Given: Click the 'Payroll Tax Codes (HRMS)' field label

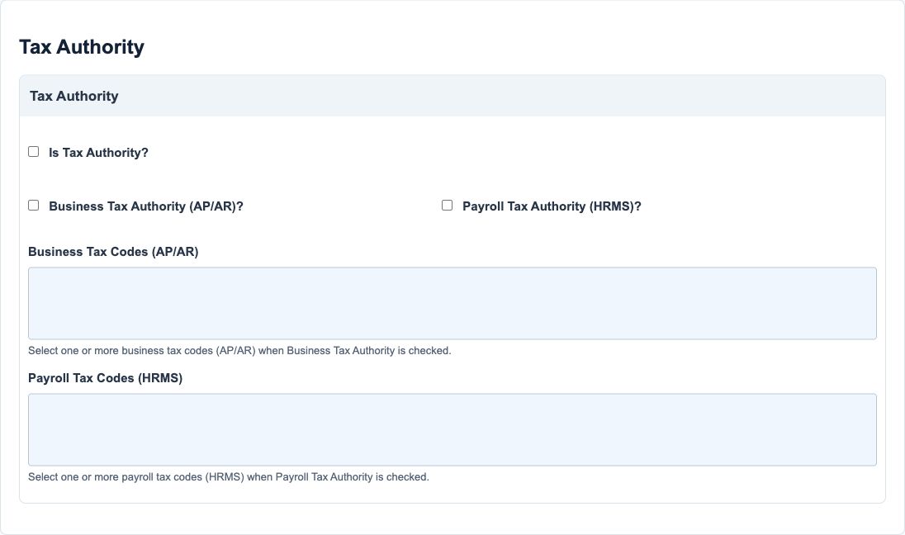Looking at the screenshot, I should 105,378.
